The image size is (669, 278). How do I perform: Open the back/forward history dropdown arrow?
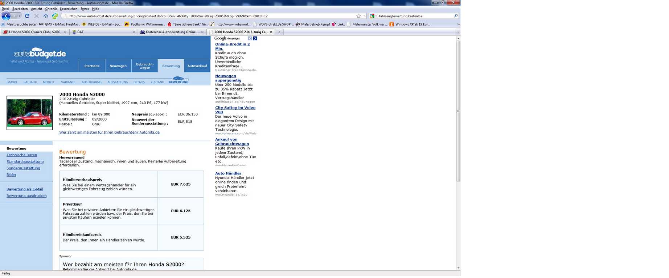20,16
